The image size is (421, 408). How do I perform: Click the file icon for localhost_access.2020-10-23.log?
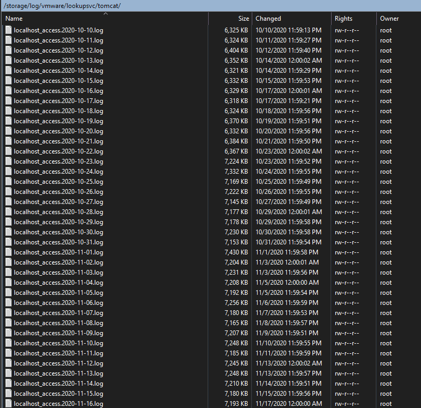point(9,161)
